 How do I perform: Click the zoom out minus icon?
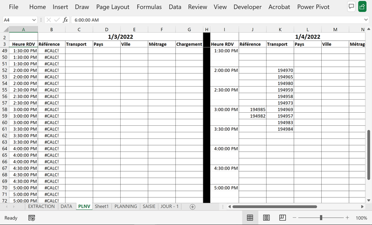(294, 218)
